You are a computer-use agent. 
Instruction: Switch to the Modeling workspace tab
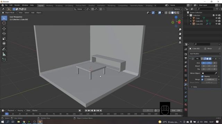coord(49,6)
